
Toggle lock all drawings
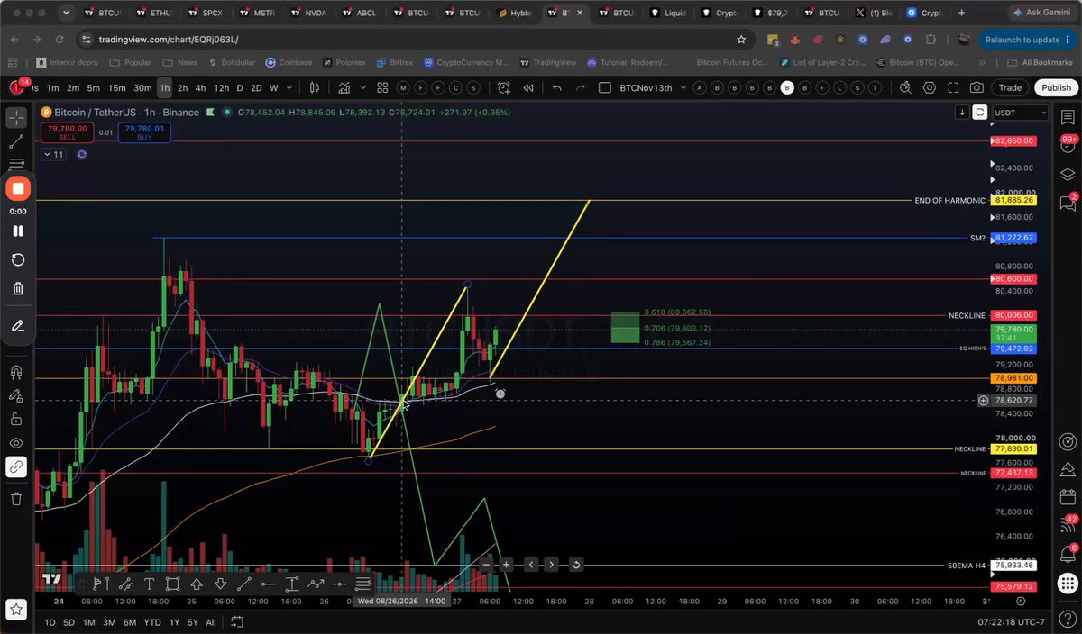click(x=17, y=419)
